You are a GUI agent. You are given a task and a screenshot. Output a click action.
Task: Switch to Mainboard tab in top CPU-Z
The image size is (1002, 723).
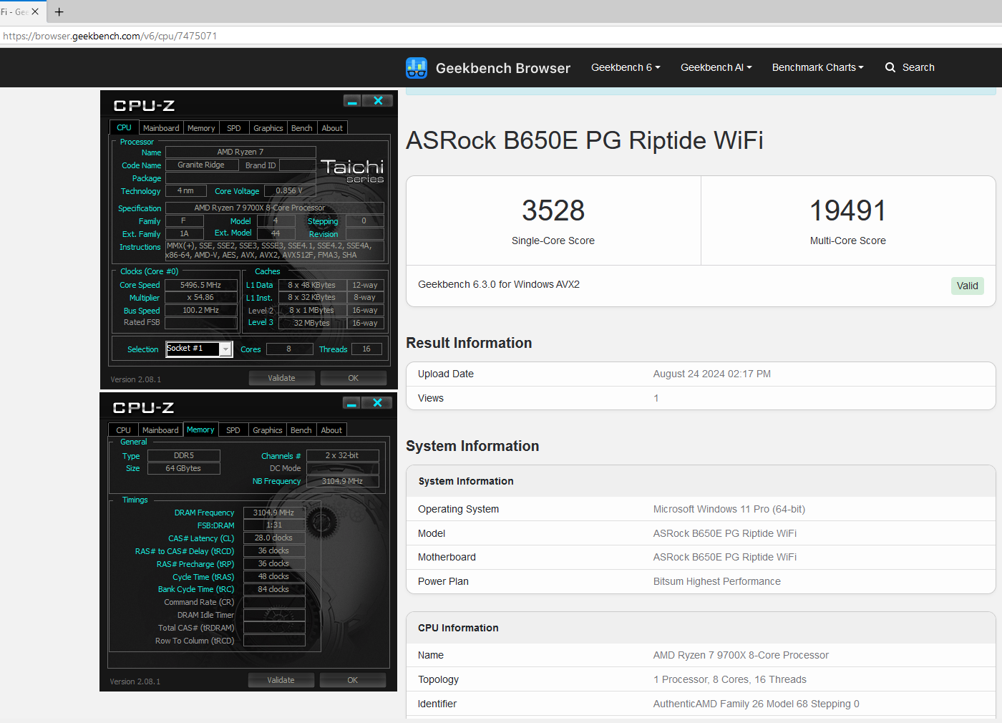tap(161, 128)
